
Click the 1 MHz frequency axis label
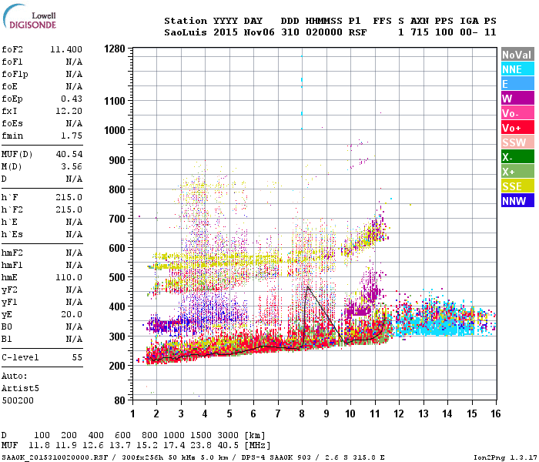(132, 413)
